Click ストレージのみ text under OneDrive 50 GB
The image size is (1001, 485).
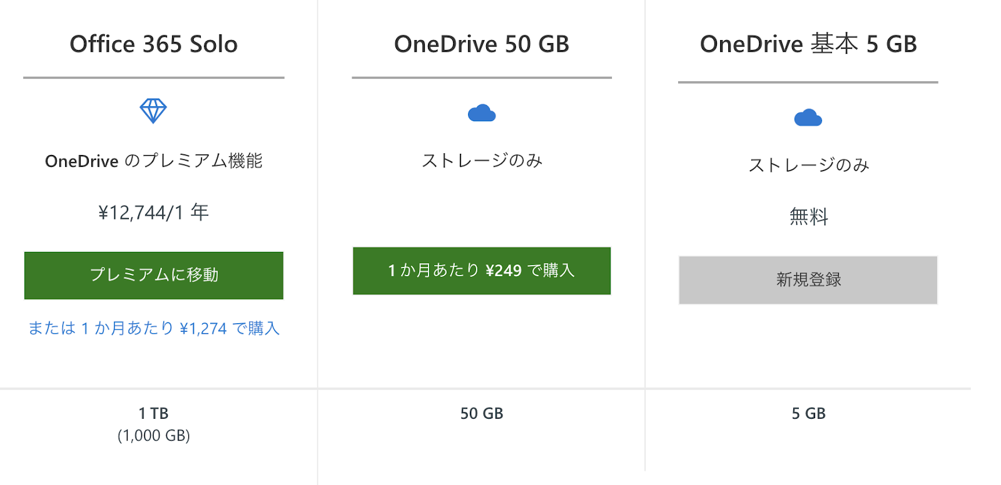click(x=482, y=161)
